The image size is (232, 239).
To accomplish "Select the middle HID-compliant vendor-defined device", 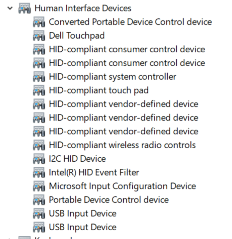I will coord(124,118).
